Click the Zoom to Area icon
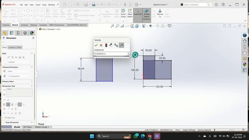Screen dimensions: 249x140 coord(117,26)
